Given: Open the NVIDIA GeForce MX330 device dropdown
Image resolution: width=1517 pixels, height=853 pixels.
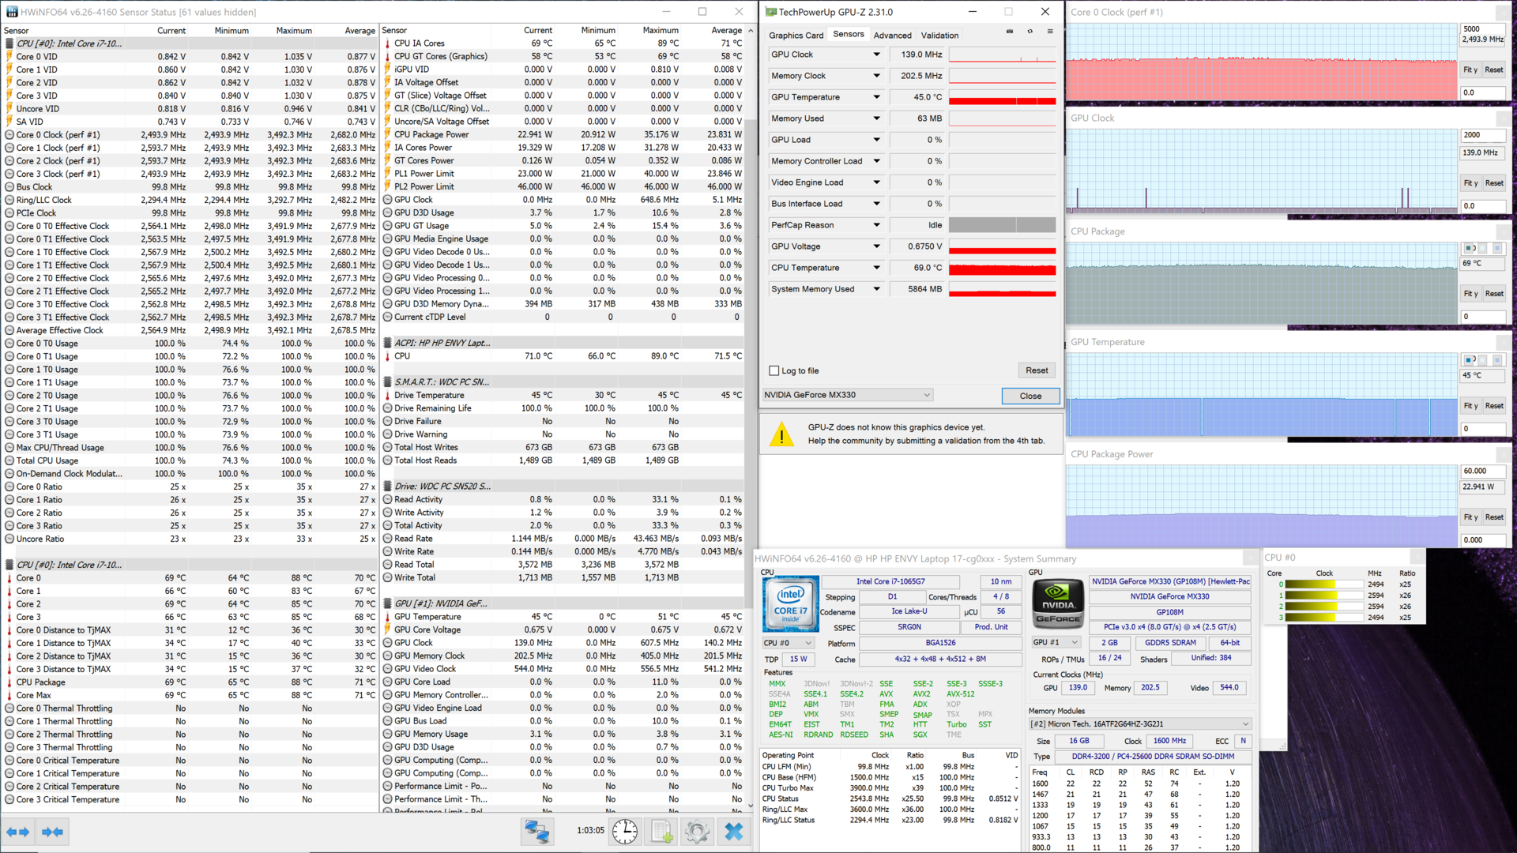Looking at the screenshot, I should coord(848,396).
